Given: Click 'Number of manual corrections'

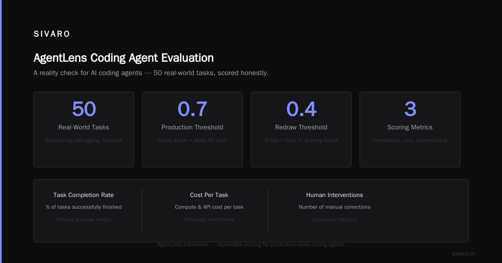Looking at the screenshot, I should pos(335,207).
